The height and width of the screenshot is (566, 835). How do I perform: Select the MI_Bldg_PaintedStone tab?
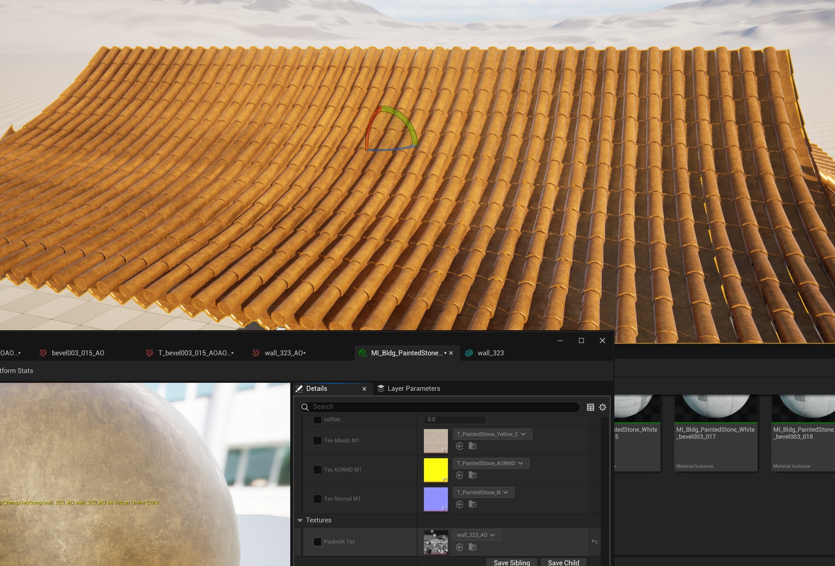click(406, 353)
